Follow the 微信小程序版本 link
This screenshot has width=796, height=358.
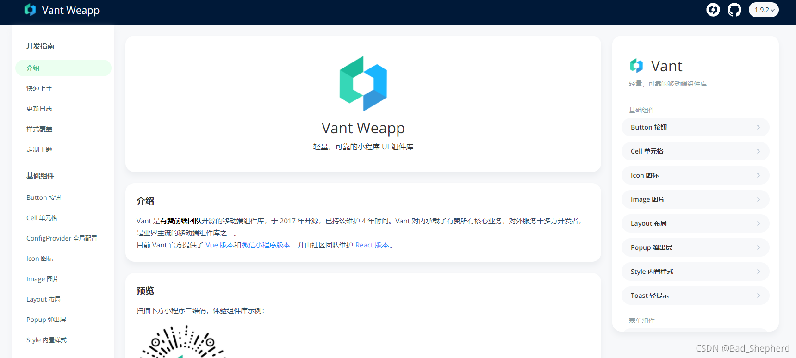(266, 245)
